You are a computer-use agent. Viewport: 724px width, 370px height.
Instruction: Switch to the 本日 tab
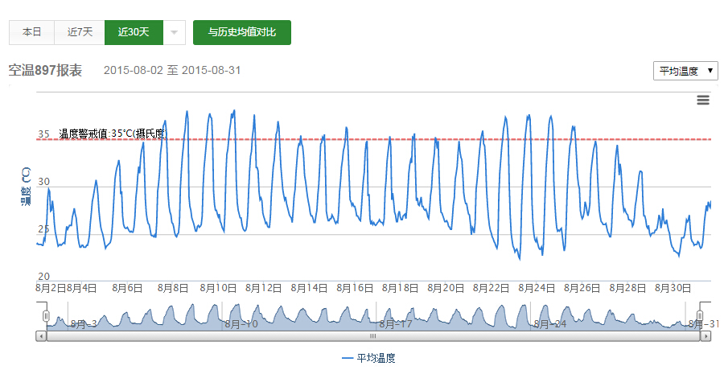tap(31, 32)
